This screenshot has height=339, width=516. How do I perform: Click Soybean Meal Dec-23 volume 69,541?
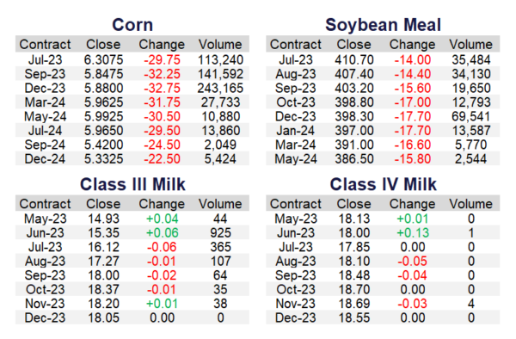point(471,116)
